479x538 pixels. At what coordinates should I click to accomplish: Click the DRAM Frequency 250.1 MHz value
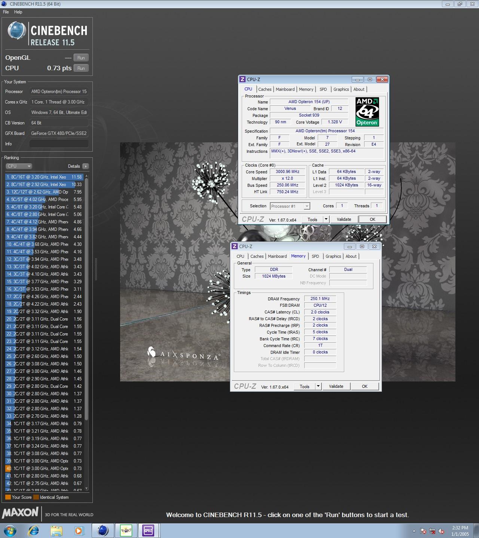[x=320, y=299]
